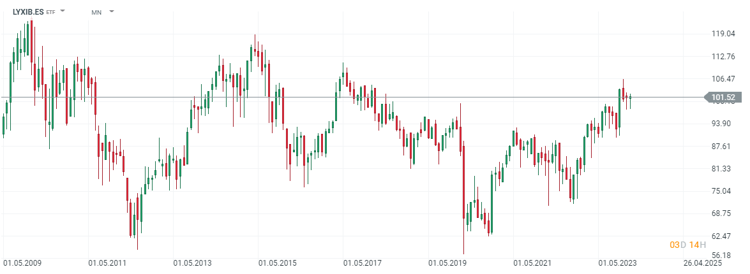Click the 75.04 price axis label
Screen dimensions: 750x274
(x=723, y=191)
